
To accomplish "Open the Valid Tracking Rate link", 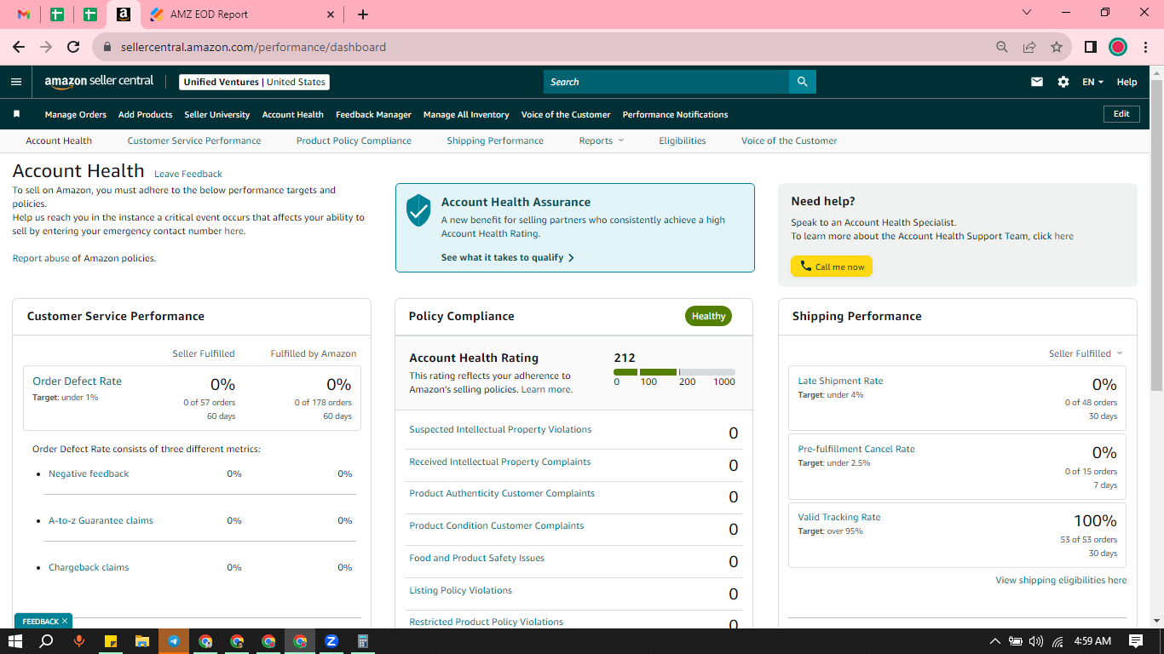I will pos(839,517).
